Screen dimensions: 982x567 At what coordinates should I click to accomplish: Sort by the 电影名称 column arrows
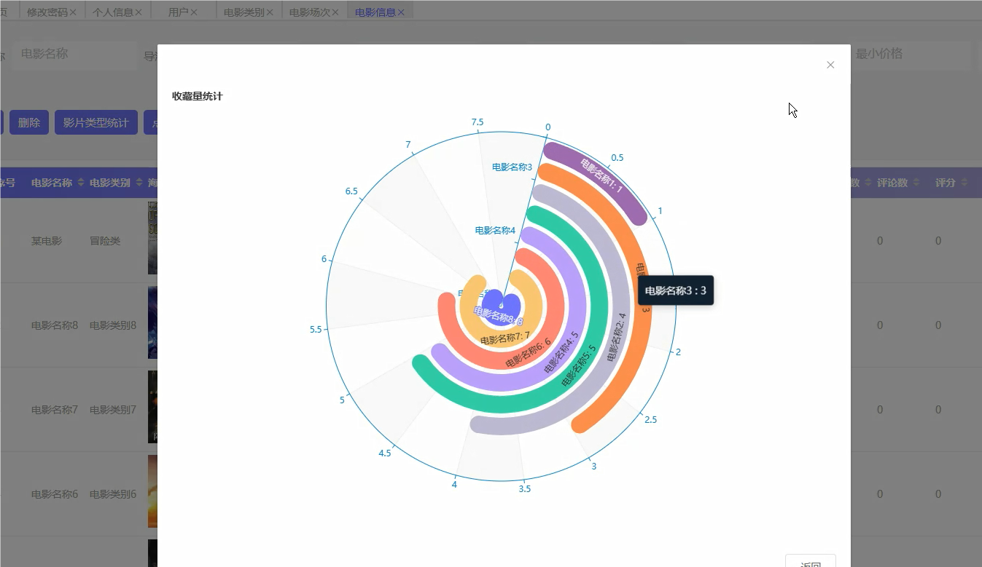pos(79,183)
